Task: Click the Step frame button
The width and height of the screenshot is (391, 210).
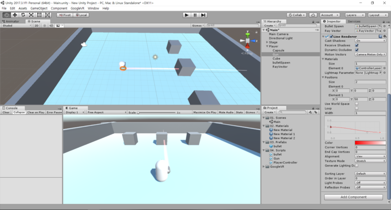Action: 203,15
